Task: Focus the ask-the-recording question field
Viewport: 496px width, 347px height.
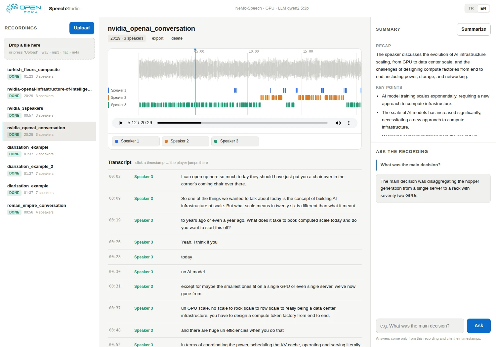Action: pyautogui.click(x=420, y=326)
